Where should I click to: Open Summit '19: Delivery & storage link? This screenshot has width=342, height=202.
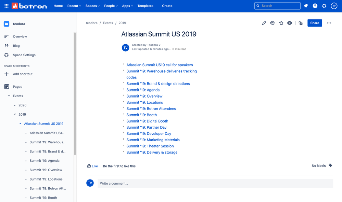pyautogui.click(x=152, y=152)
